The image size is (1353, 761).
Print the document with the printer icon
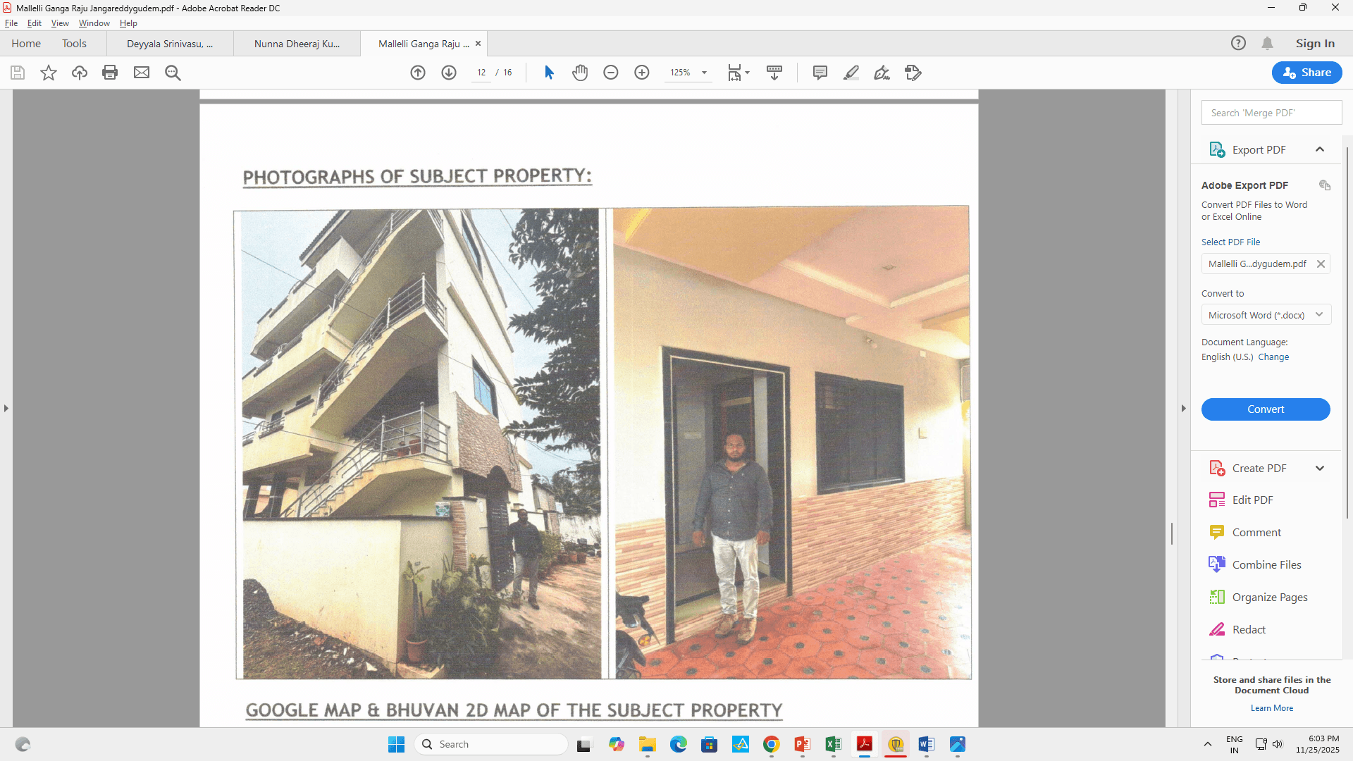110,73
